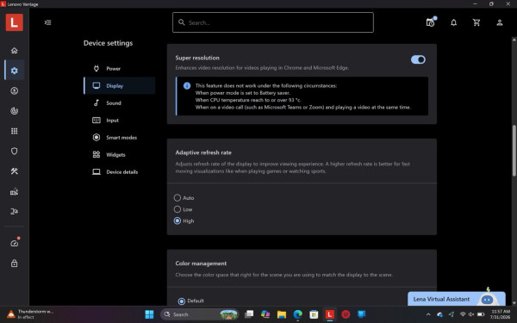Select the Auto refresh rate option
Viewport: 517px width, 323px height.
178,198
